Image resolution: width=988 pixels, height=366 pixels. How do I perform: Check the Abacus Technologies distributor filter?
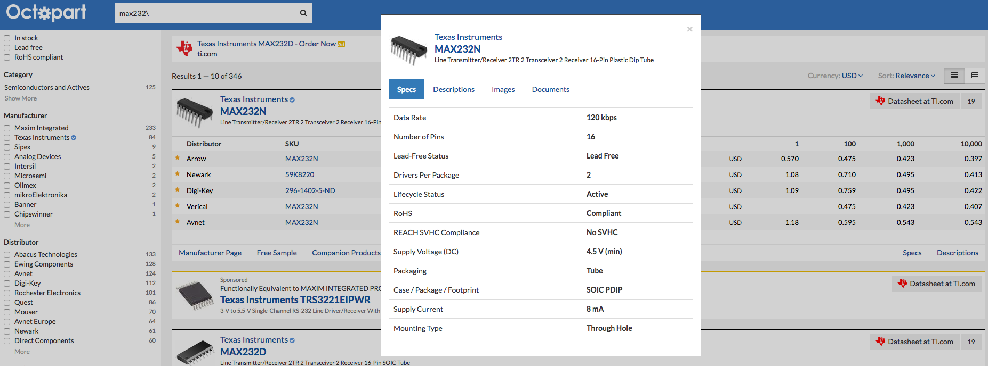click(7, 255)
